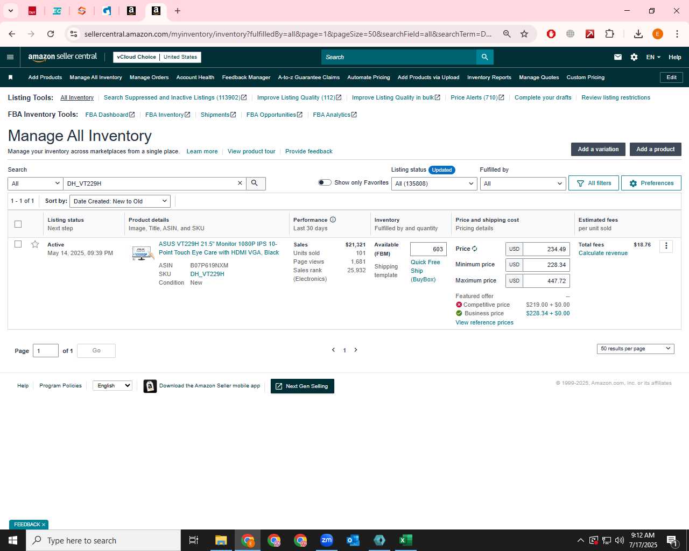Click the Edit navigation button

tap(671, 77)
